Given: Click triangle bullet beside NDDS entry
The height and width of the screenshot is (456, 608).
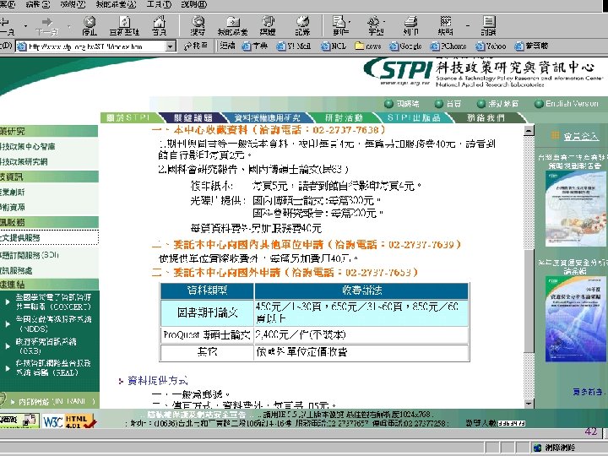Looking at the screenshot, I should click(x=8, y=324).
